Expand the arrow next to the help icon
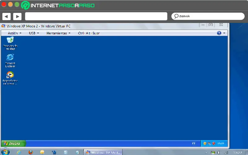 224,33
